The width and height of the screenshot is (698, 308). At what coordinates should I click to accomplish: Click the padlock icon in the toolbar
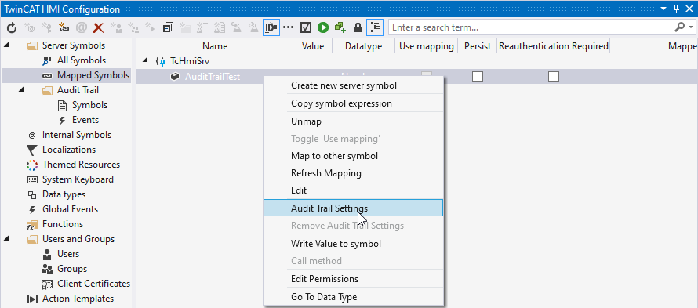[x=358, y=27]
